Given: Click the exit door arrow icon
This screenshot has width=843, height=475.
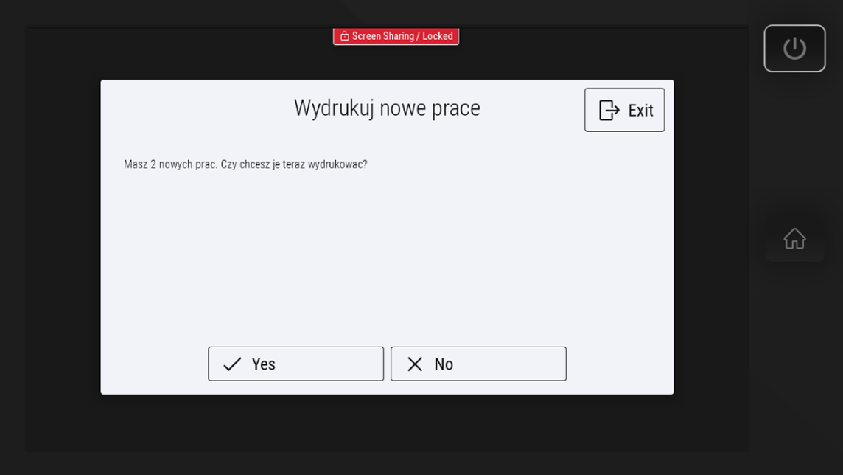Looking at the screenshot, I should point(609,111).
